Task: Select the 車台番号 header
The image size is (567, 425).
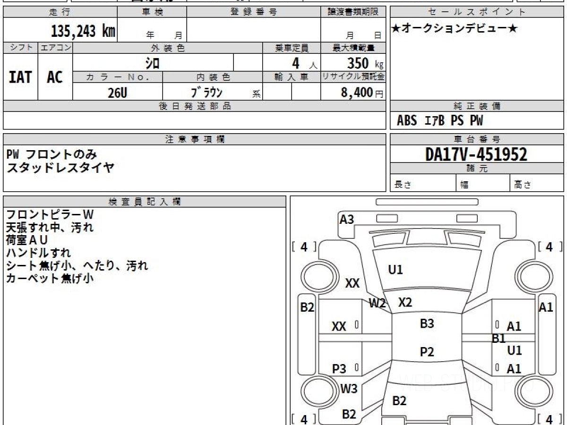Action: (477, 139)
